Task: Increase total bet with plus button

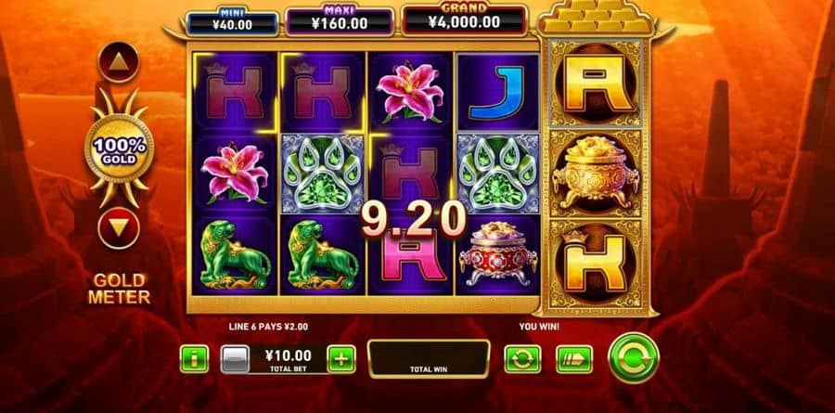Action: (341, 358)
